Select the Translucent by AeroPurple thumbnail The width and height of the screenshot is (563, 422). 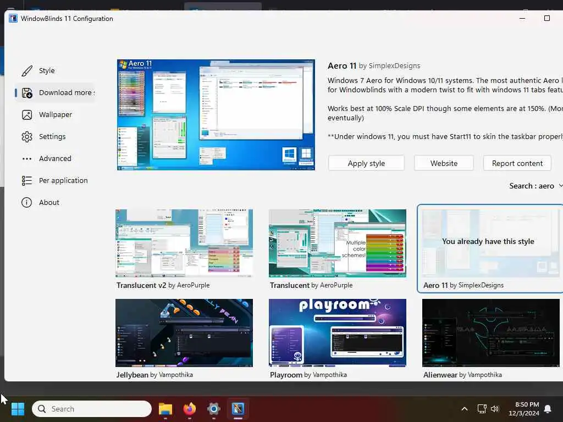[x=338, y=243]
